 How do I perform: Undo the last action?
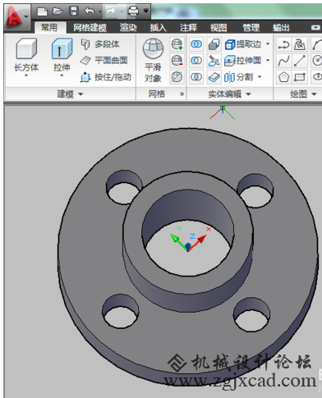point(90,11)
